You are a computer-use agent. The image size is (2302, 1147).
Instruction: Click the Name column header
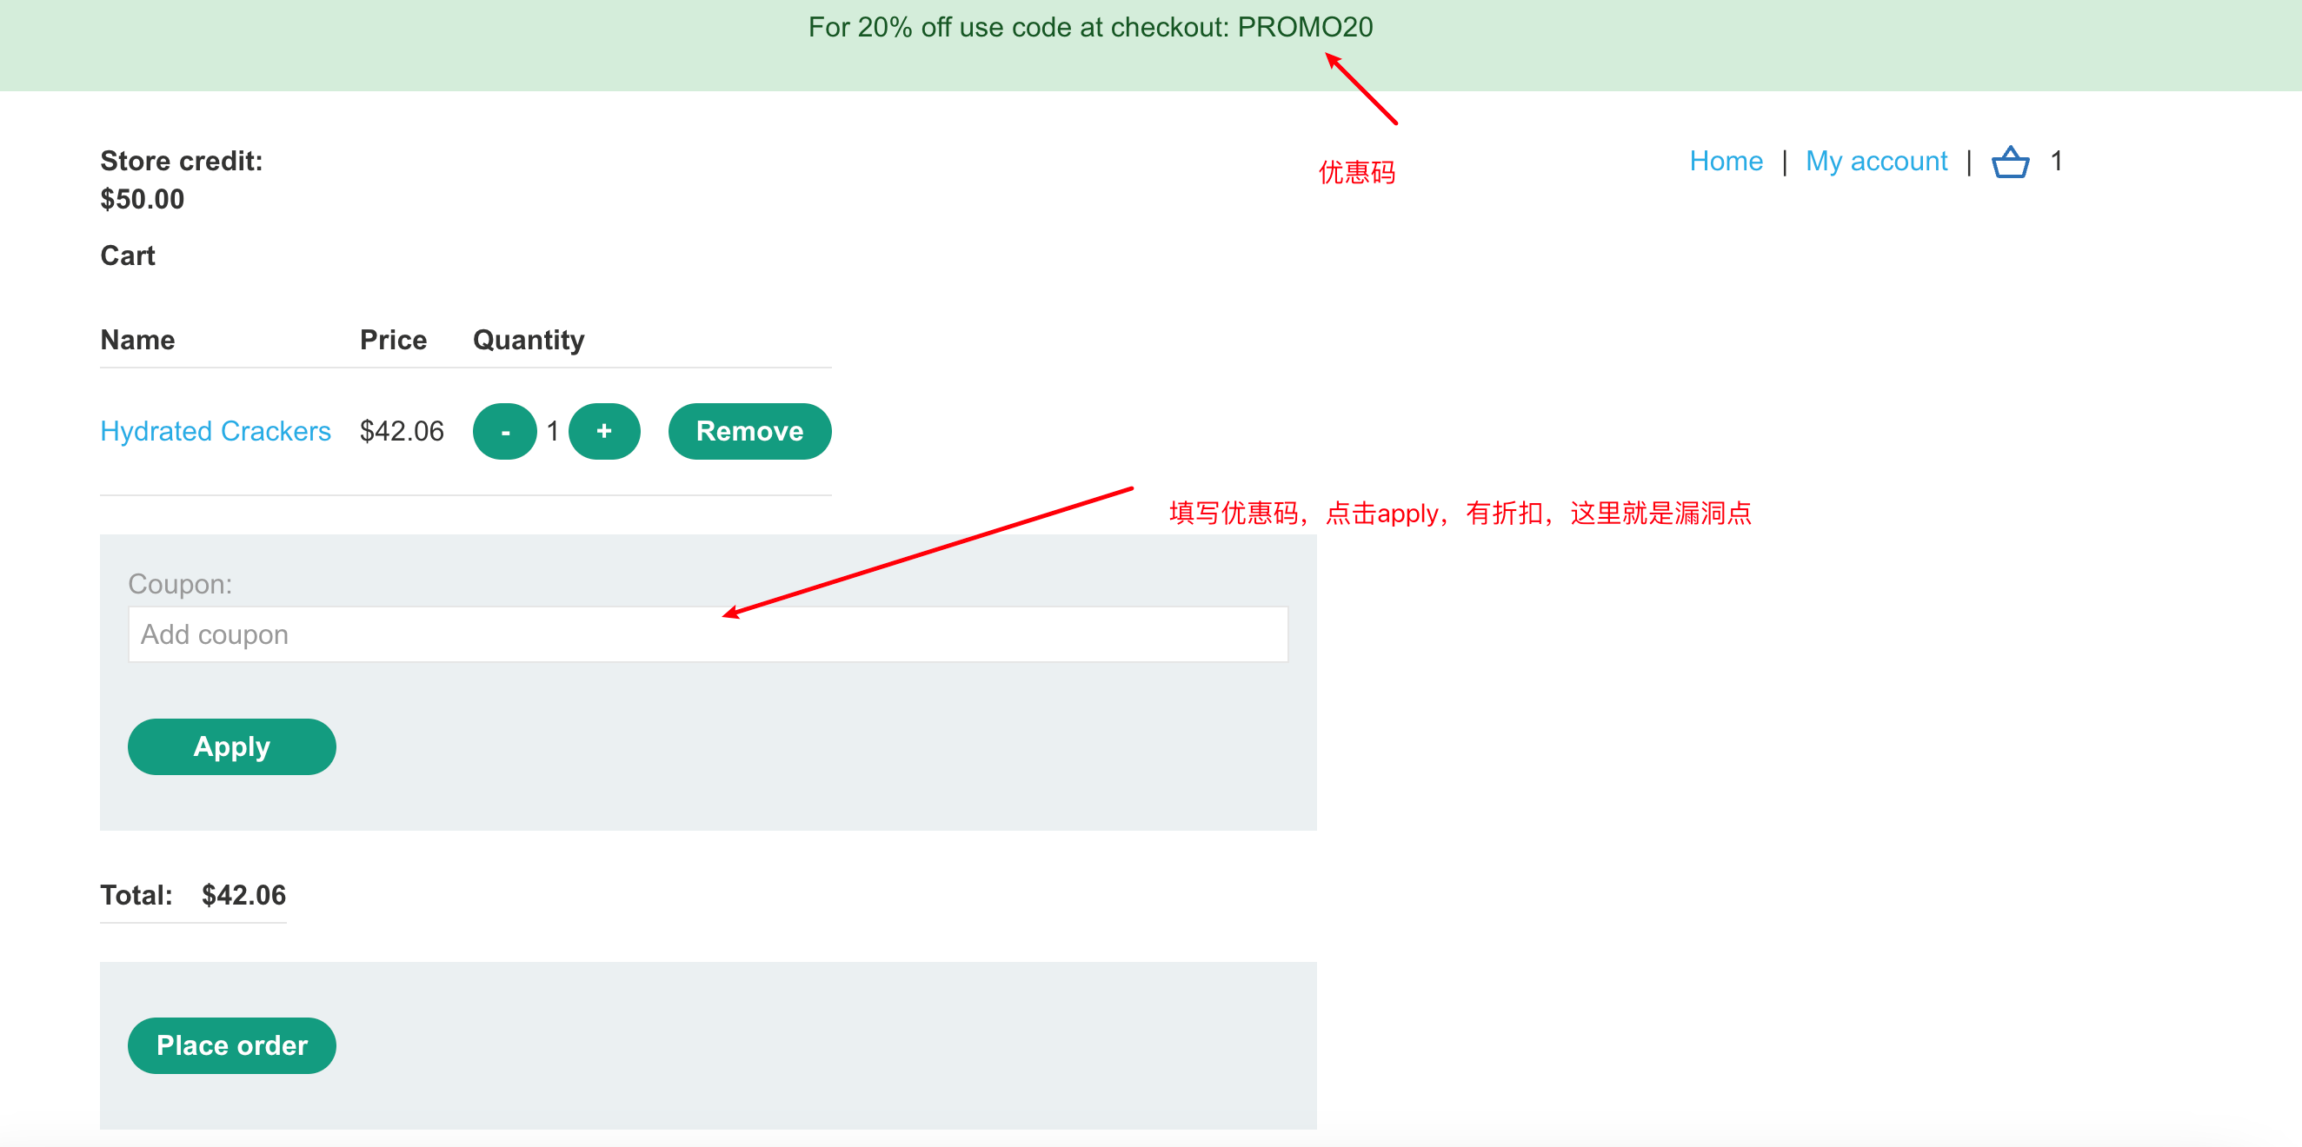coord(137,340)
